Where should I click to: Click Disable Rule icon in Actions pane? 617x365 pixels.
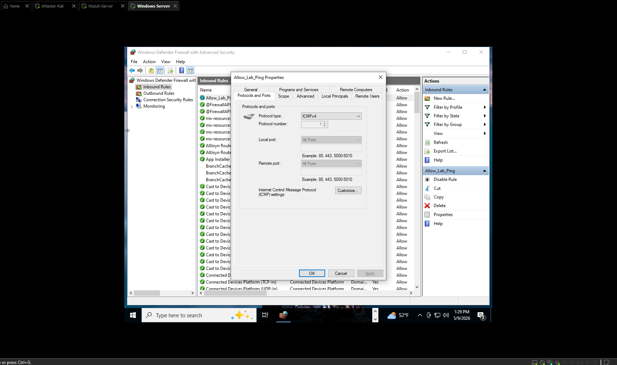427,179
